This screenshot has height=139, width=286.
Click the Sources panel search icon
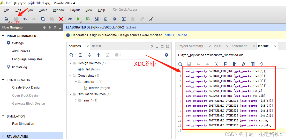pos(71,55)
